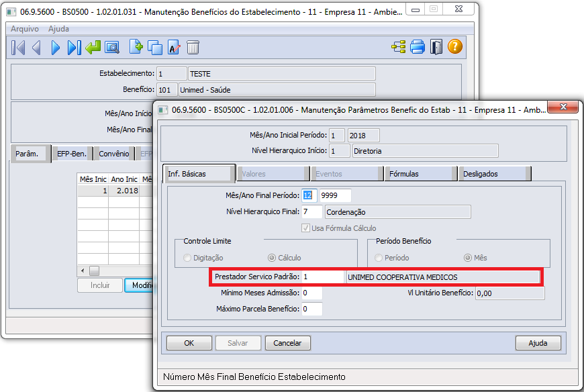Screen dimensions: 584x392
Task: Click the OK button
Action: click(189, 343)
